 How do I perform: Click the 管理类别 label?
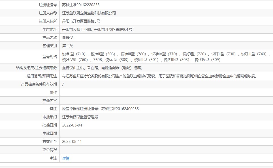click(x=50, y=46)
